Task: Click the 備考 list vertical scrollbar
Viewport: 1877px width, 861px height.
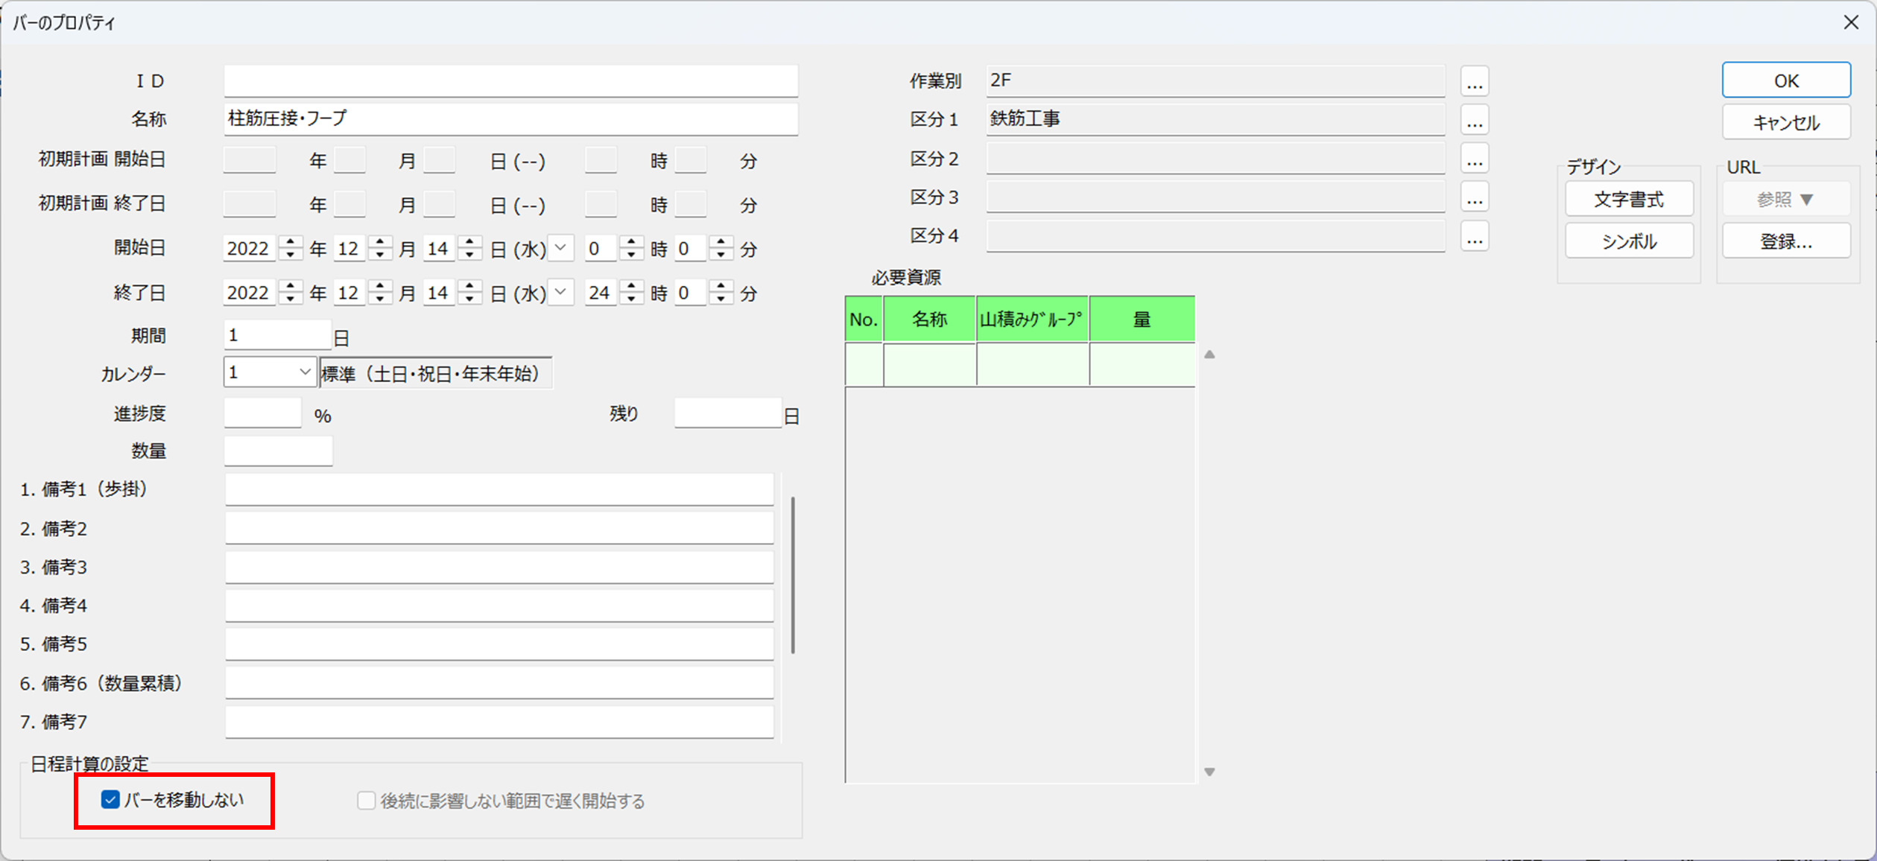Action: pyautogui.click(x=793, y=575)
